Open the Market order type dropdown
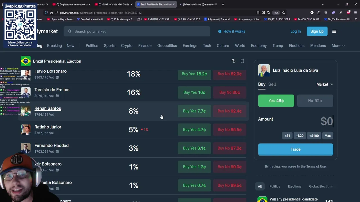360x202 pixels. (325, 84)
